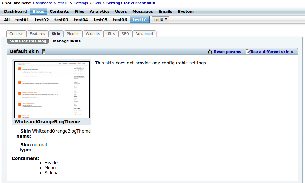Go to the Advanced tab

tap(144, 34)
